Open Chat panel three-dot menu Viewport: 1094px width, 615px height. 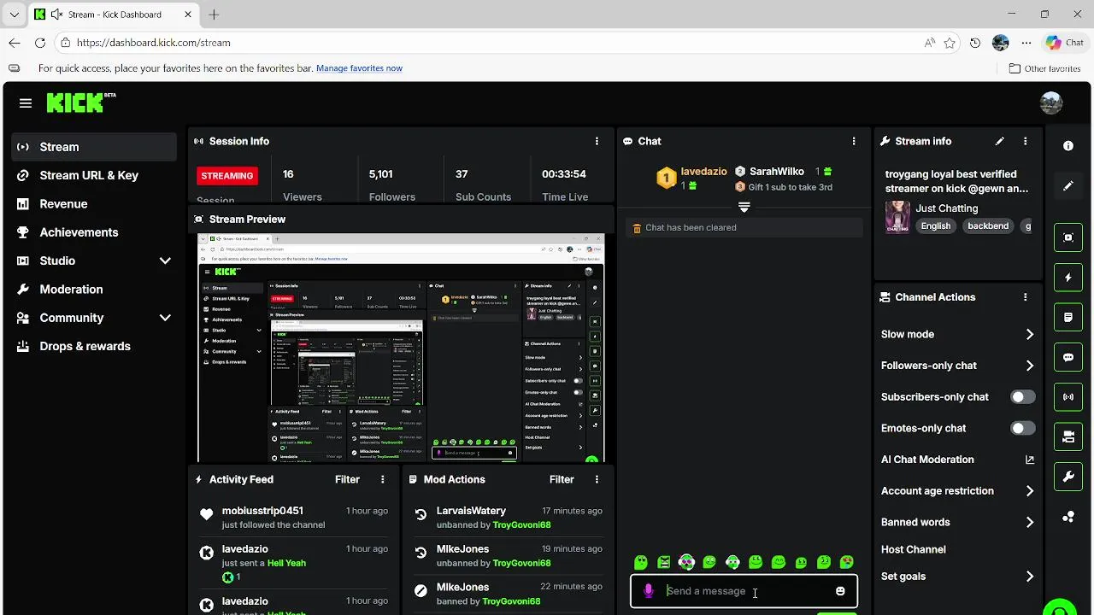853,141
